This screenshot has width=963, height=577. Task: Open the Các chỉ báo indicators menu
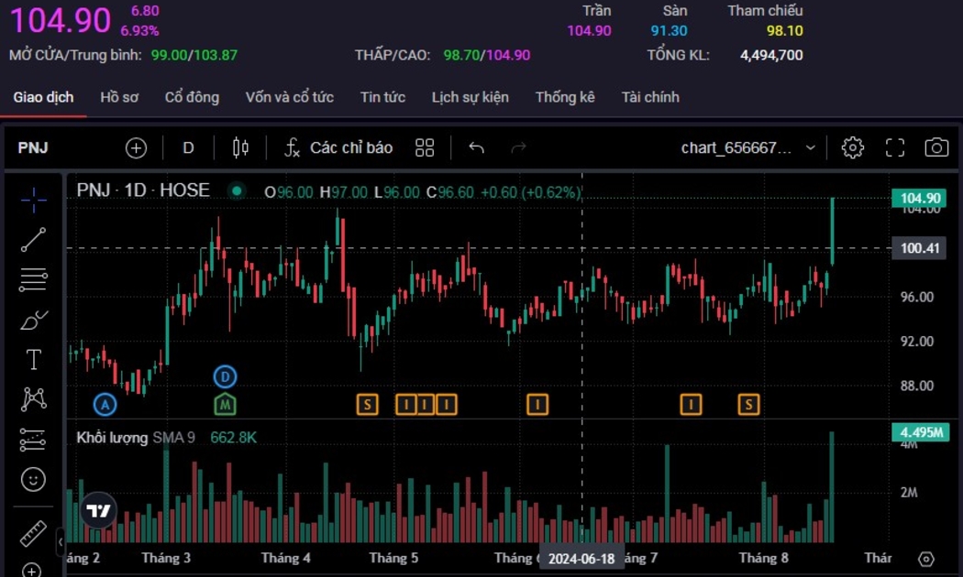click(x=338, y=148)
